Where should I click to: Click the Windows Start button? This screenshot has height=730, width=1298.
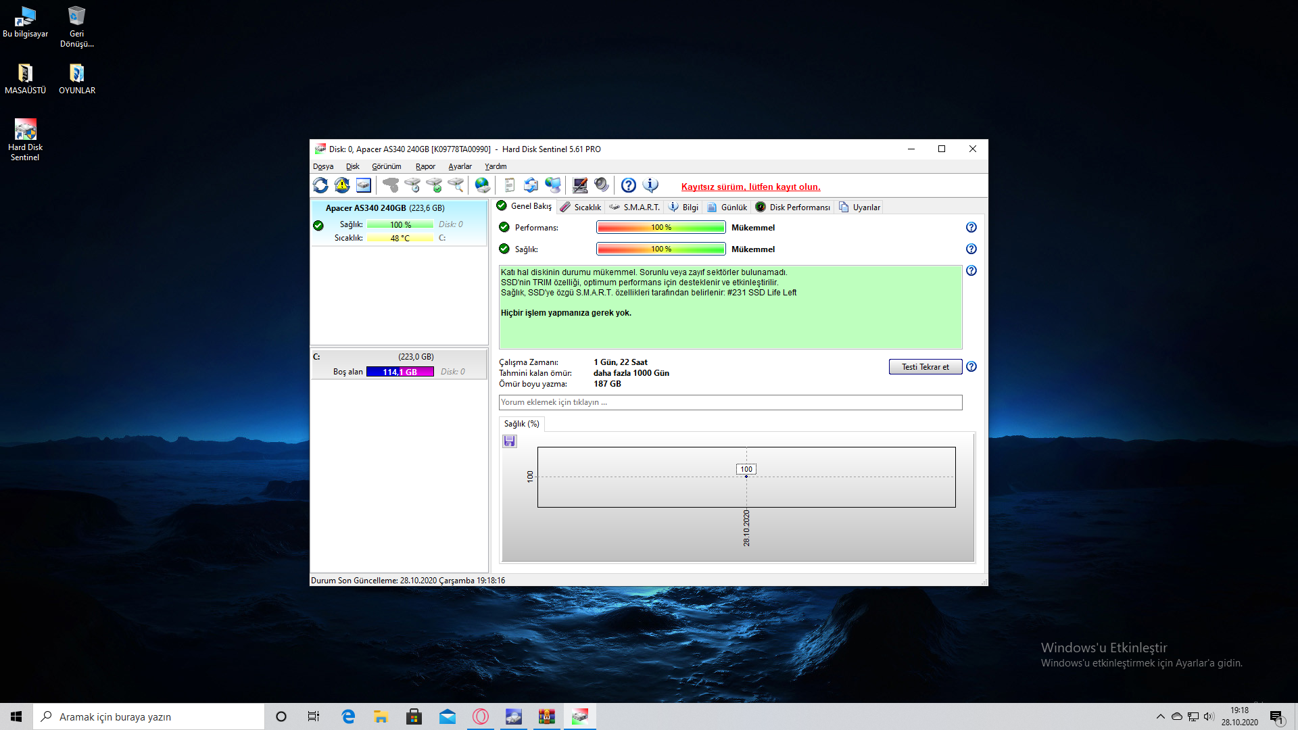point(16,716)
